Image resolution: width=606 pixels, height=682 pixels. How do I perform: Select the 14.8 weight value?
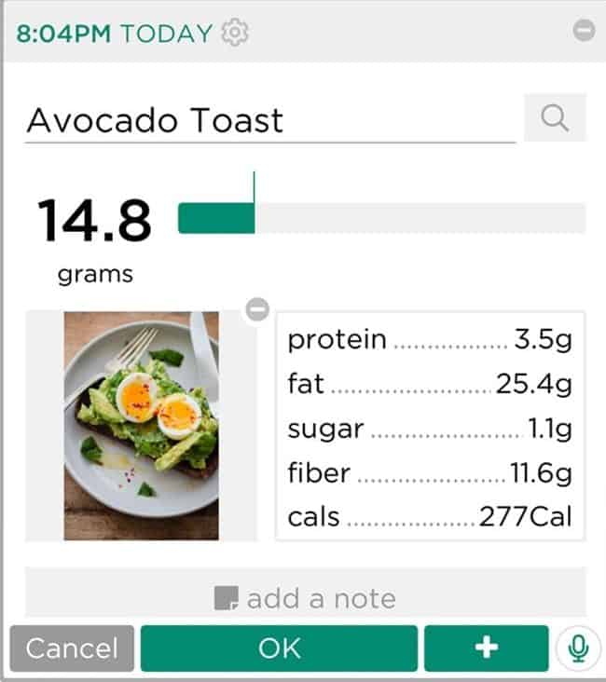tap(94, 220)
